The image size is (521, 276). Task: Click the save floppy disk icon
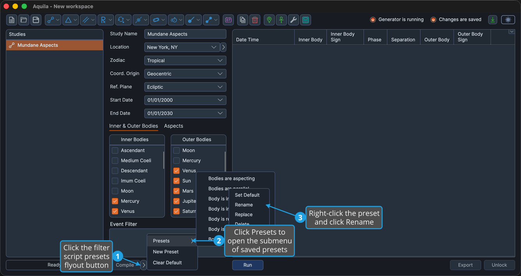36,20
